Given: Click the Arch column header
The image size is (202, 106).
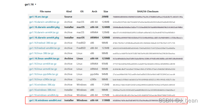Looking at the screenshot, I should 94,11.
